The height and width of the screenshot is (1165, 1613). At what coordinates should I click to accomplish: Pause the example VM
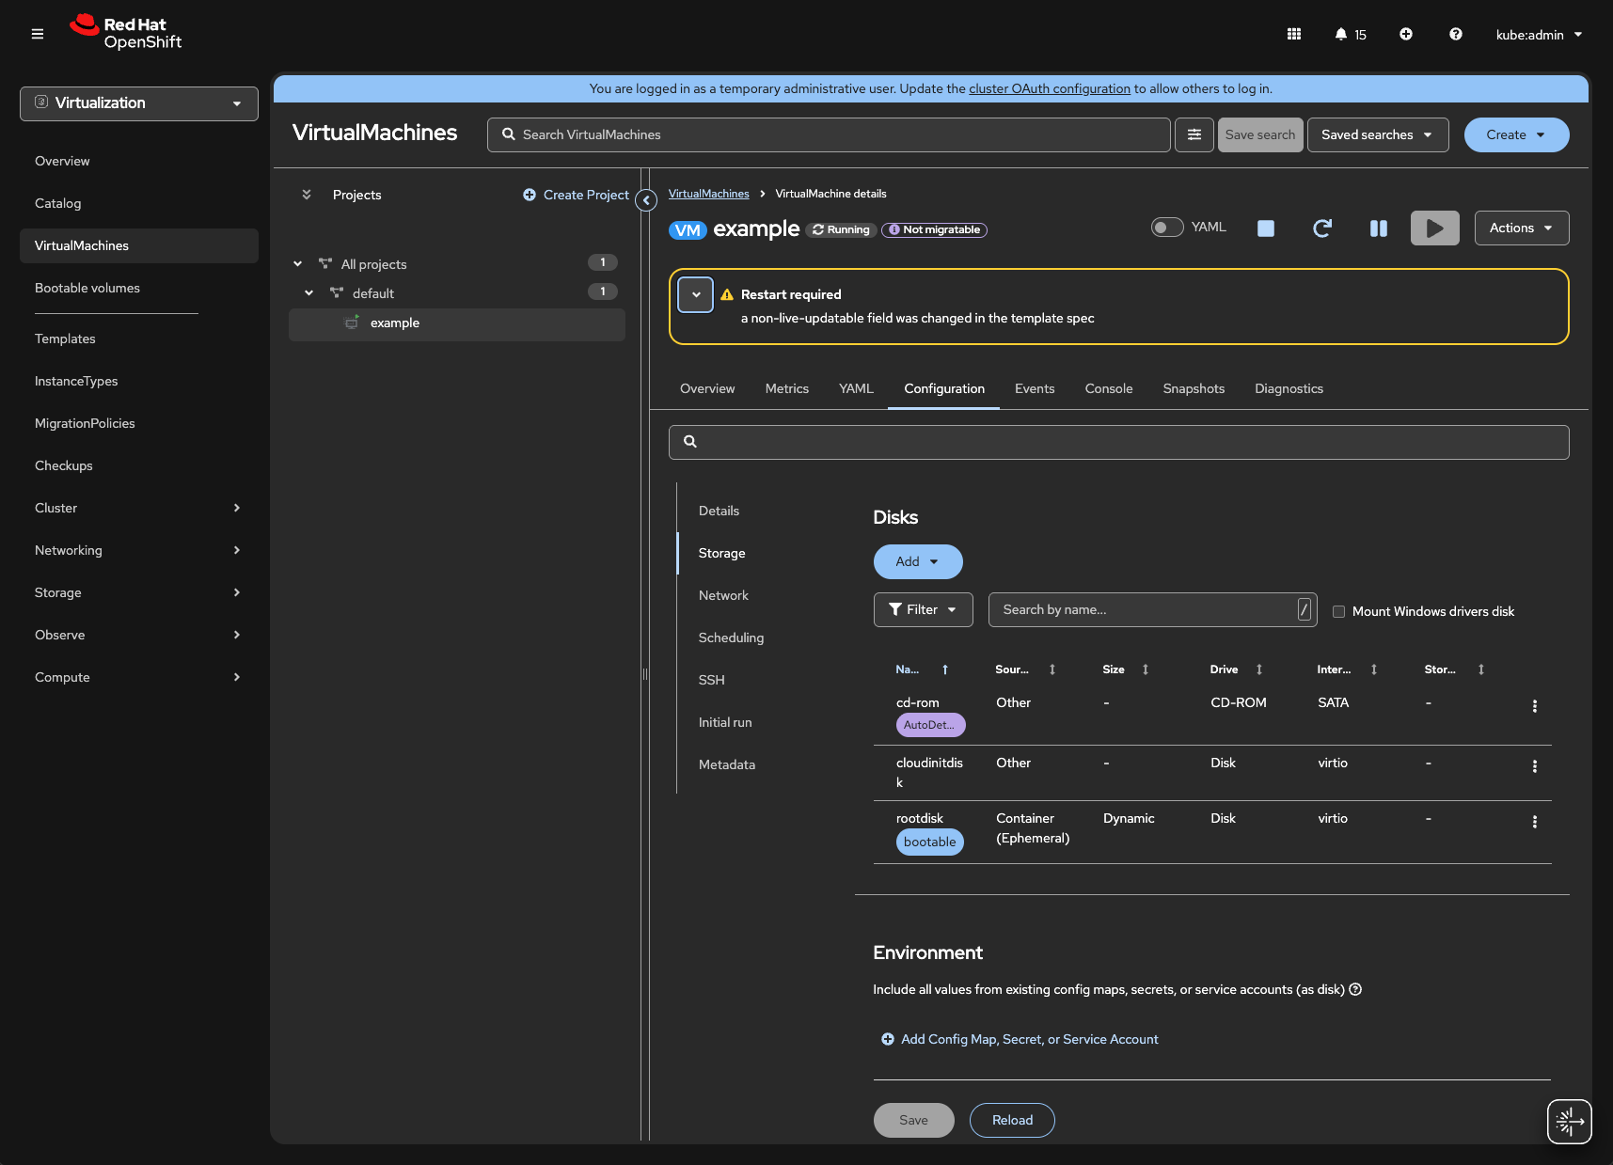click(x=1378, y=228)
